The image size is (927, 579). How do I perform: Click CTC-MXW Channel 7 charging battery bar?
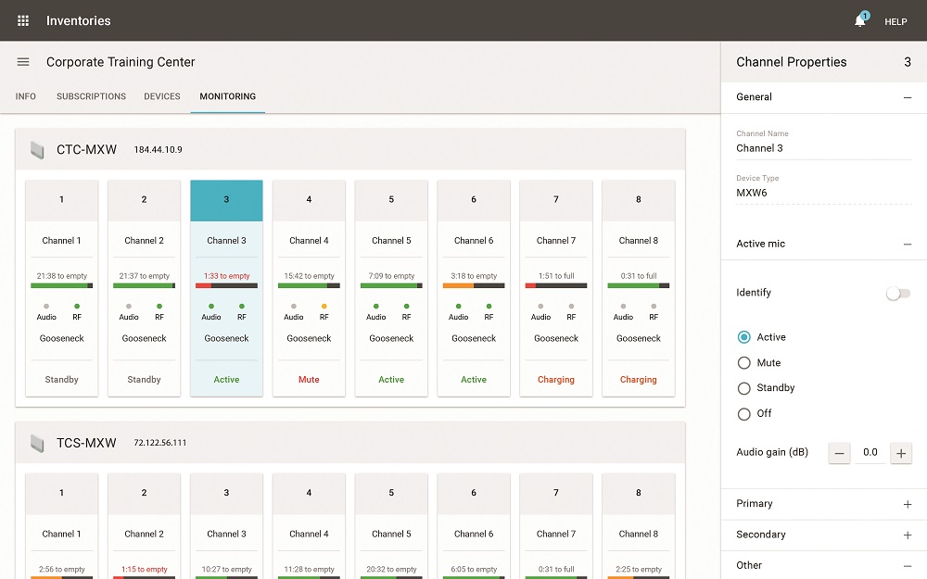[x=555, y=286]
